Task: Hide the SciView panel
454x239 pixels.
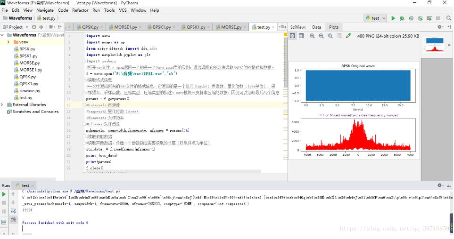Action: [448, 27]
